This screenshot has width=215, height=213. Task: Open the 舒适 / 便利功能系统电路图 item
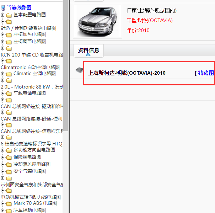[28, 28]
